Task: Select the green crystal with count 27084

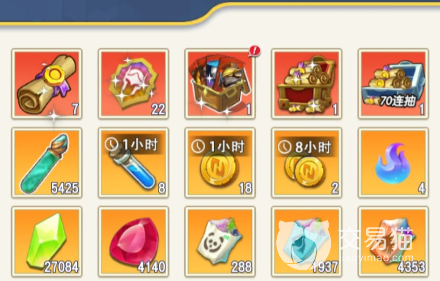Action: click(47, 242)
